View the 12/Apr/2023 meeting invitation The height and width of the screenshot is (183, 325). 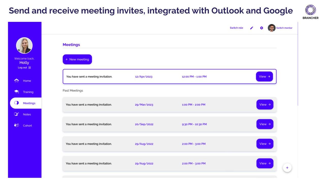point(264,77)
